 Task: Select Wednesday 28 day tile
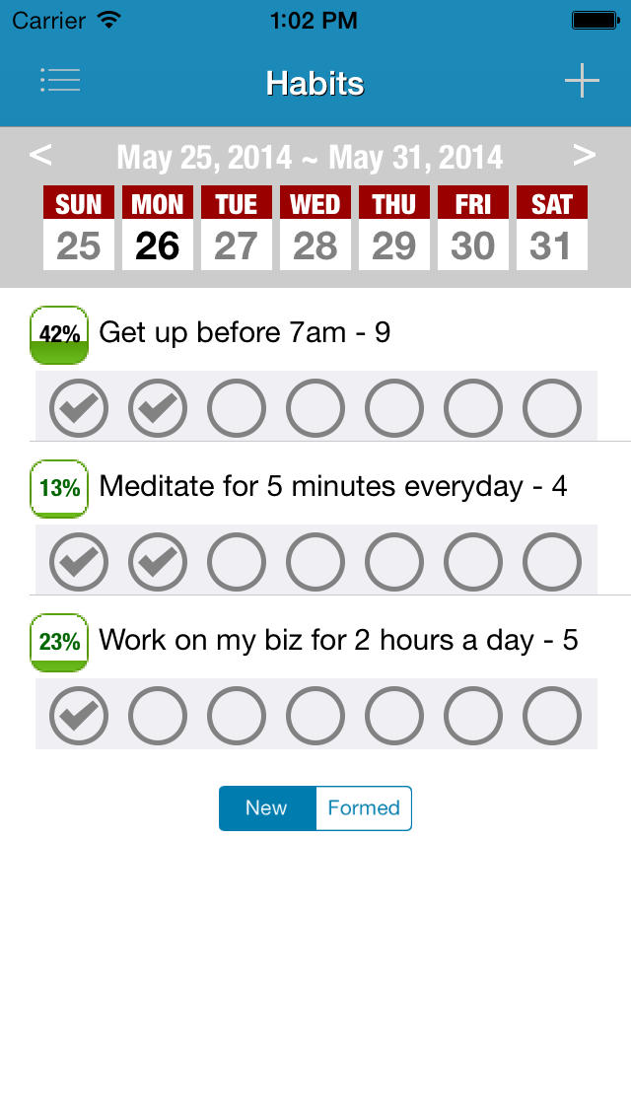(315, 228)
